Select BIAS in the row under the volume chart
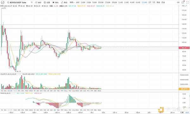 [99, 91]
